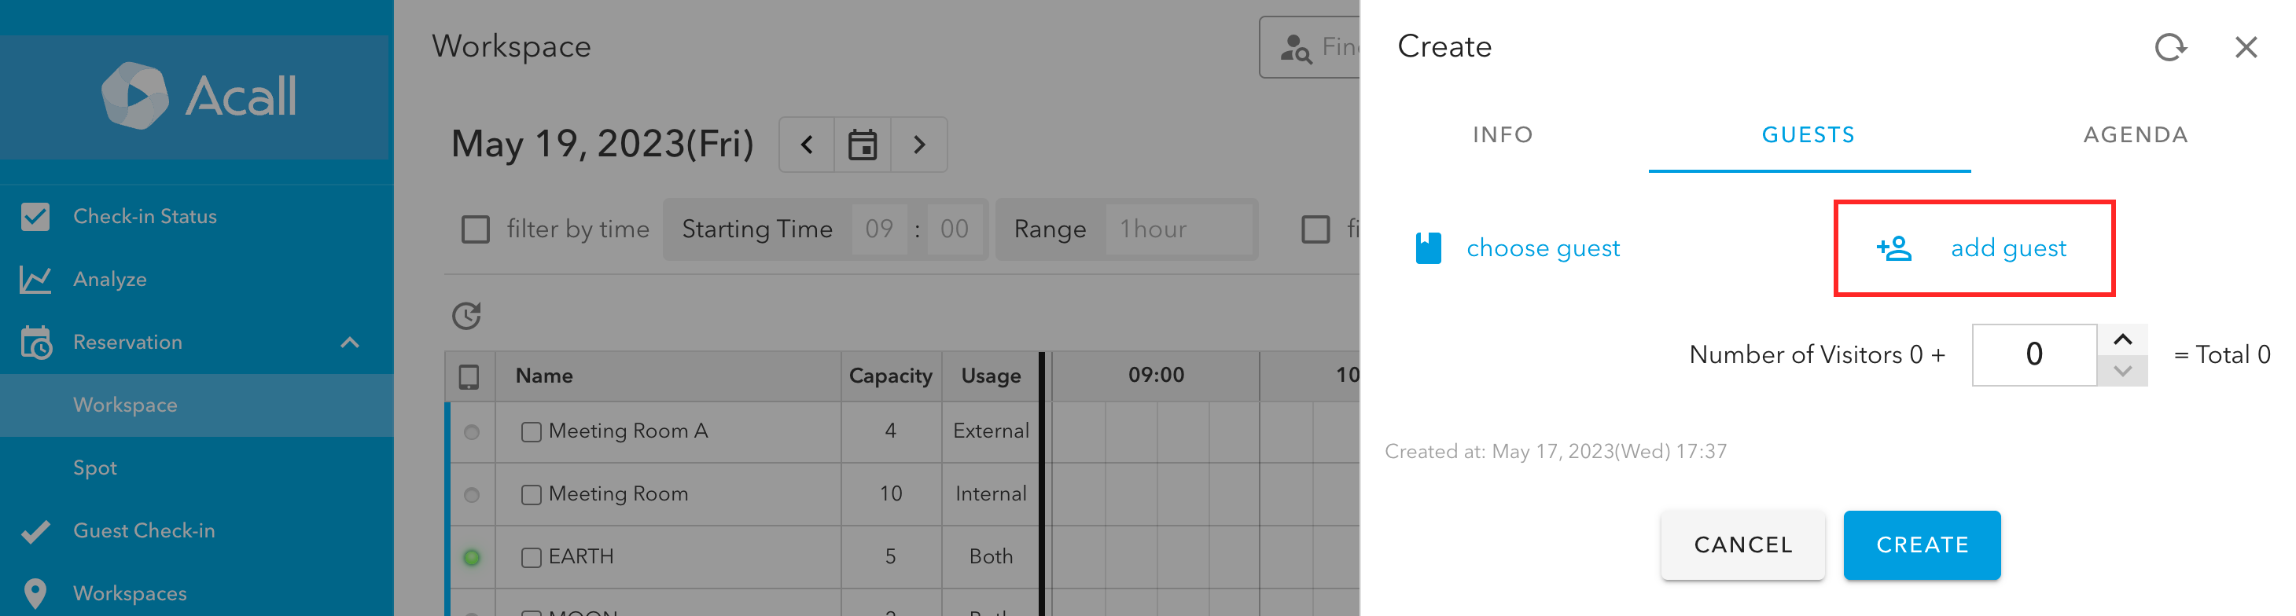Open Analyze from the sidebar
The image size is (2296, 616).
point(109,280)
